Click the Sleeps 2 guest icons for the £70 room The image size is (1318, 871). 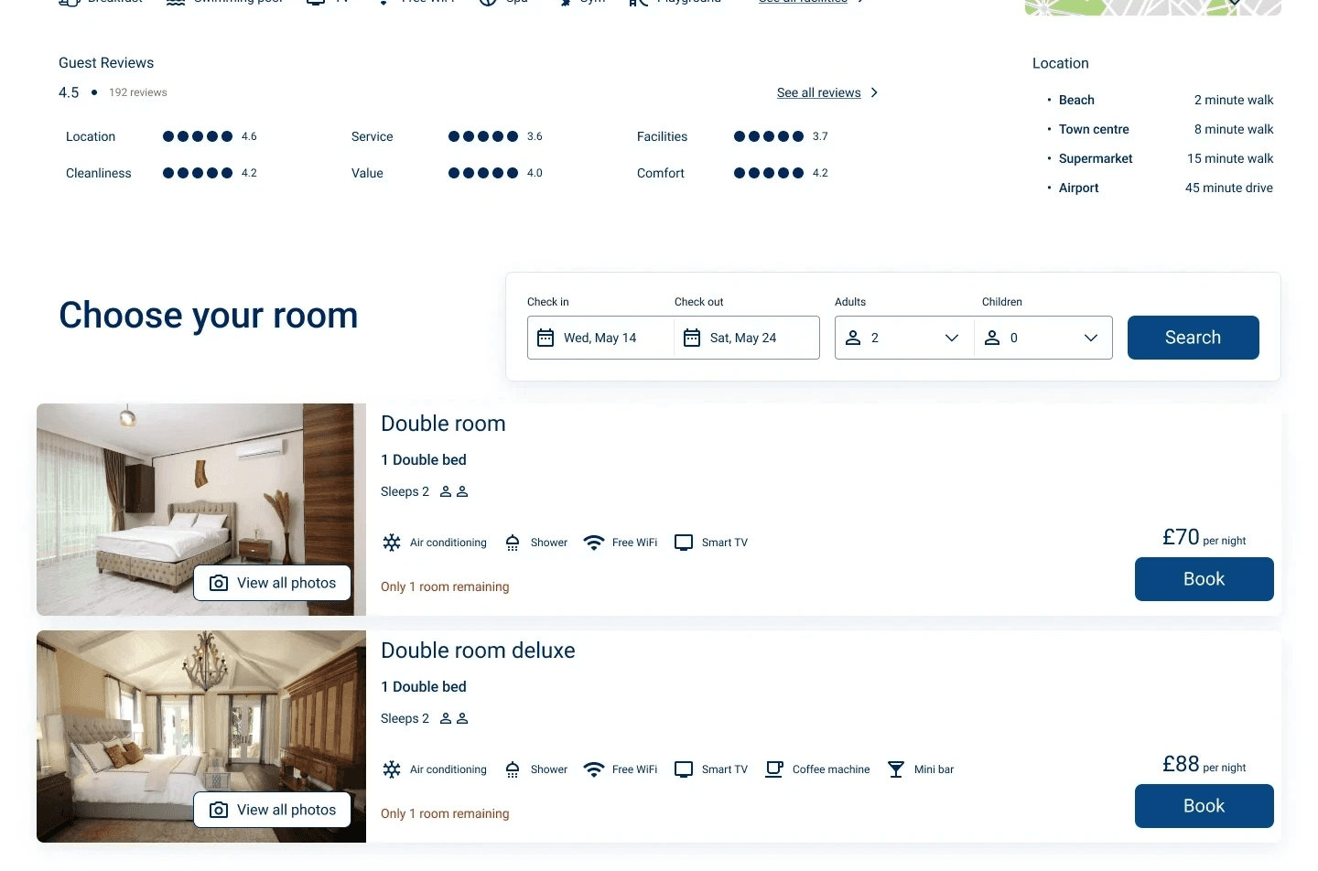tap(454, 491)
